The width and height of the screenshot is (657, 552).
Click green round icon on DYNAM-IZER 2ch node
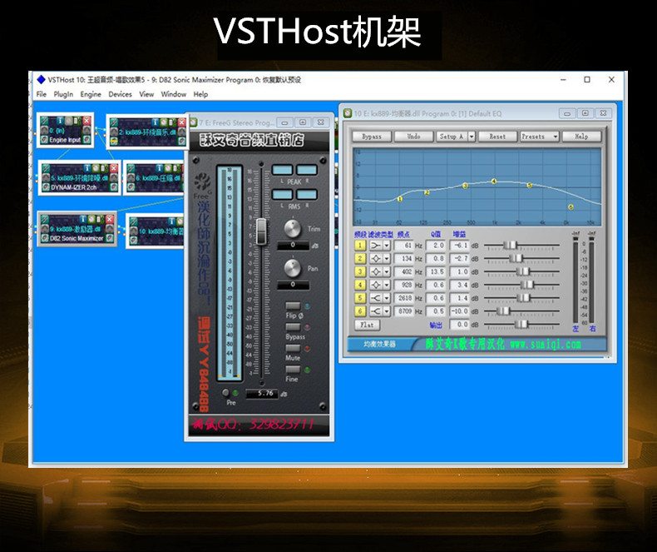click(x=96, y=168)
